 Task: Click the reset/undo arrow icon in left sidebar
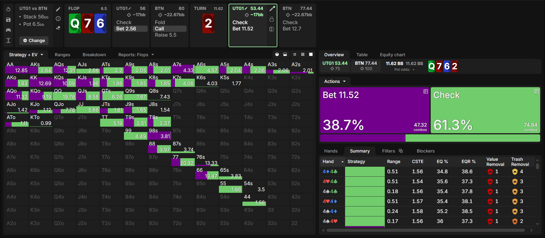pyautogui.click(x=9, y=9)
